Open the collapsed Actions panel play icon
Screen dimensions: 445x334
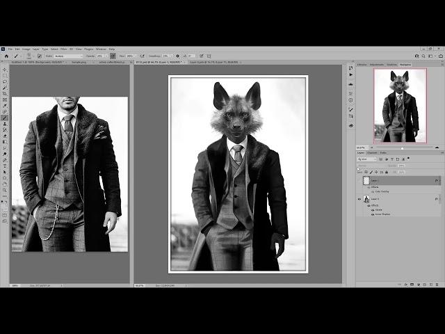351,75
